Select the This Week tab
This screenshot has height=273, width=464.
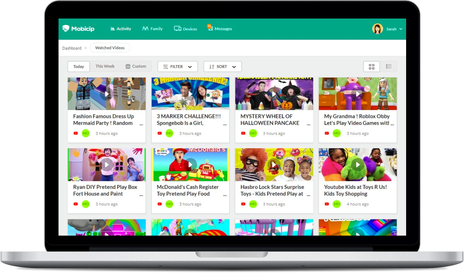point(105,66)
